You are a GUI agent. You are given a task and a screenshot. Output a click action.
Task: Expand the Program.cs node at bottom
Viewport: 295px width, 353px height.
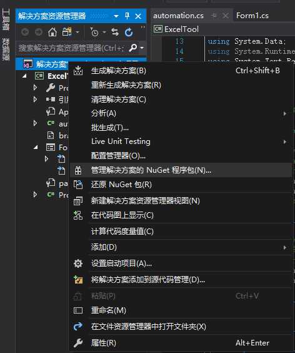pos(35,195)
